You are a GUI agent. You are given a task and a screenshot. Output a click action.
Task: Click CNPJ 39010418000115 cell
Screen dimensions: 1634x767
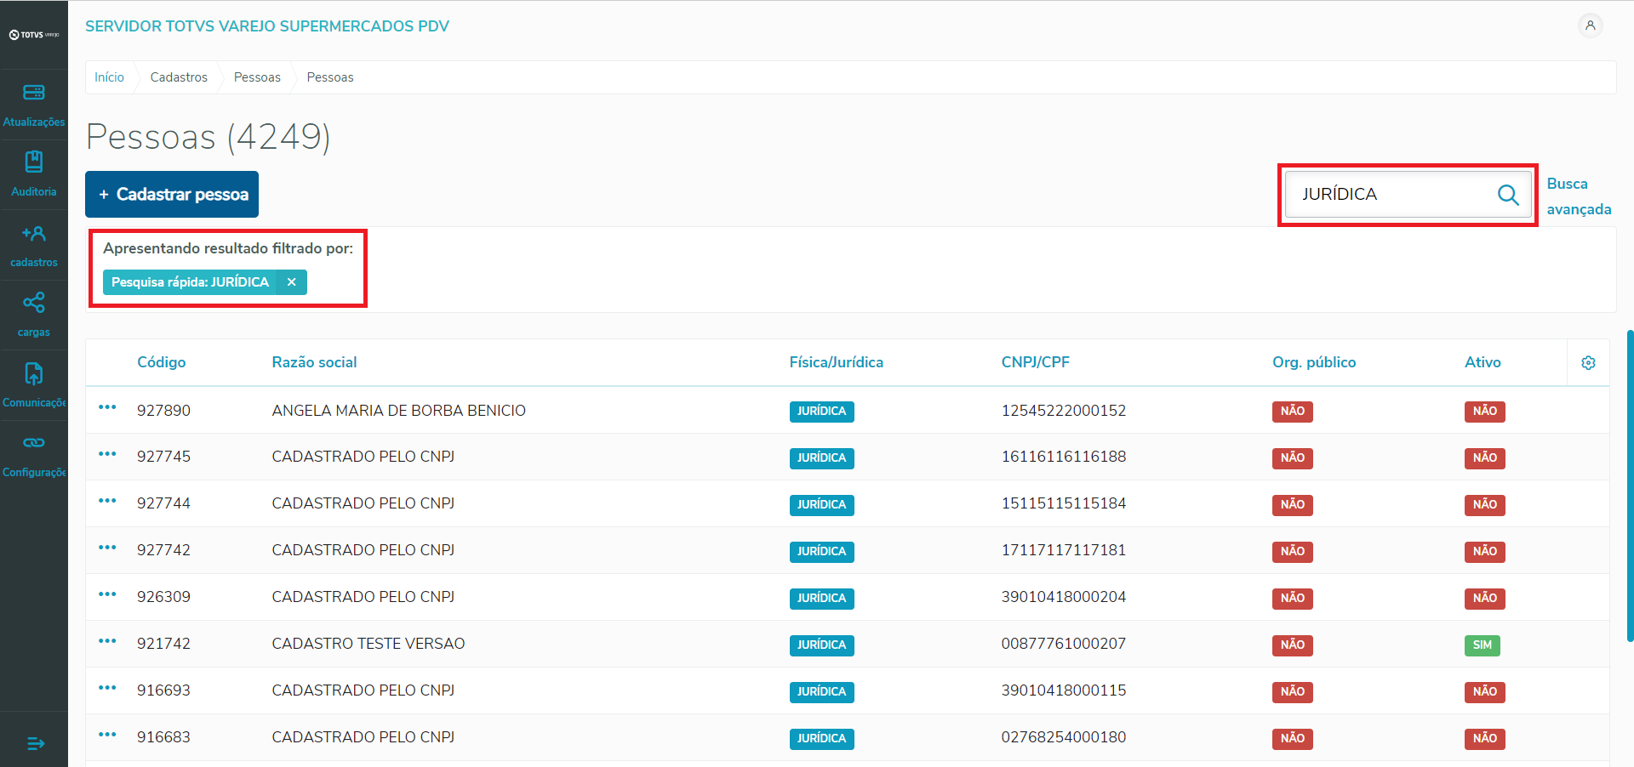tap(1063, 690)
